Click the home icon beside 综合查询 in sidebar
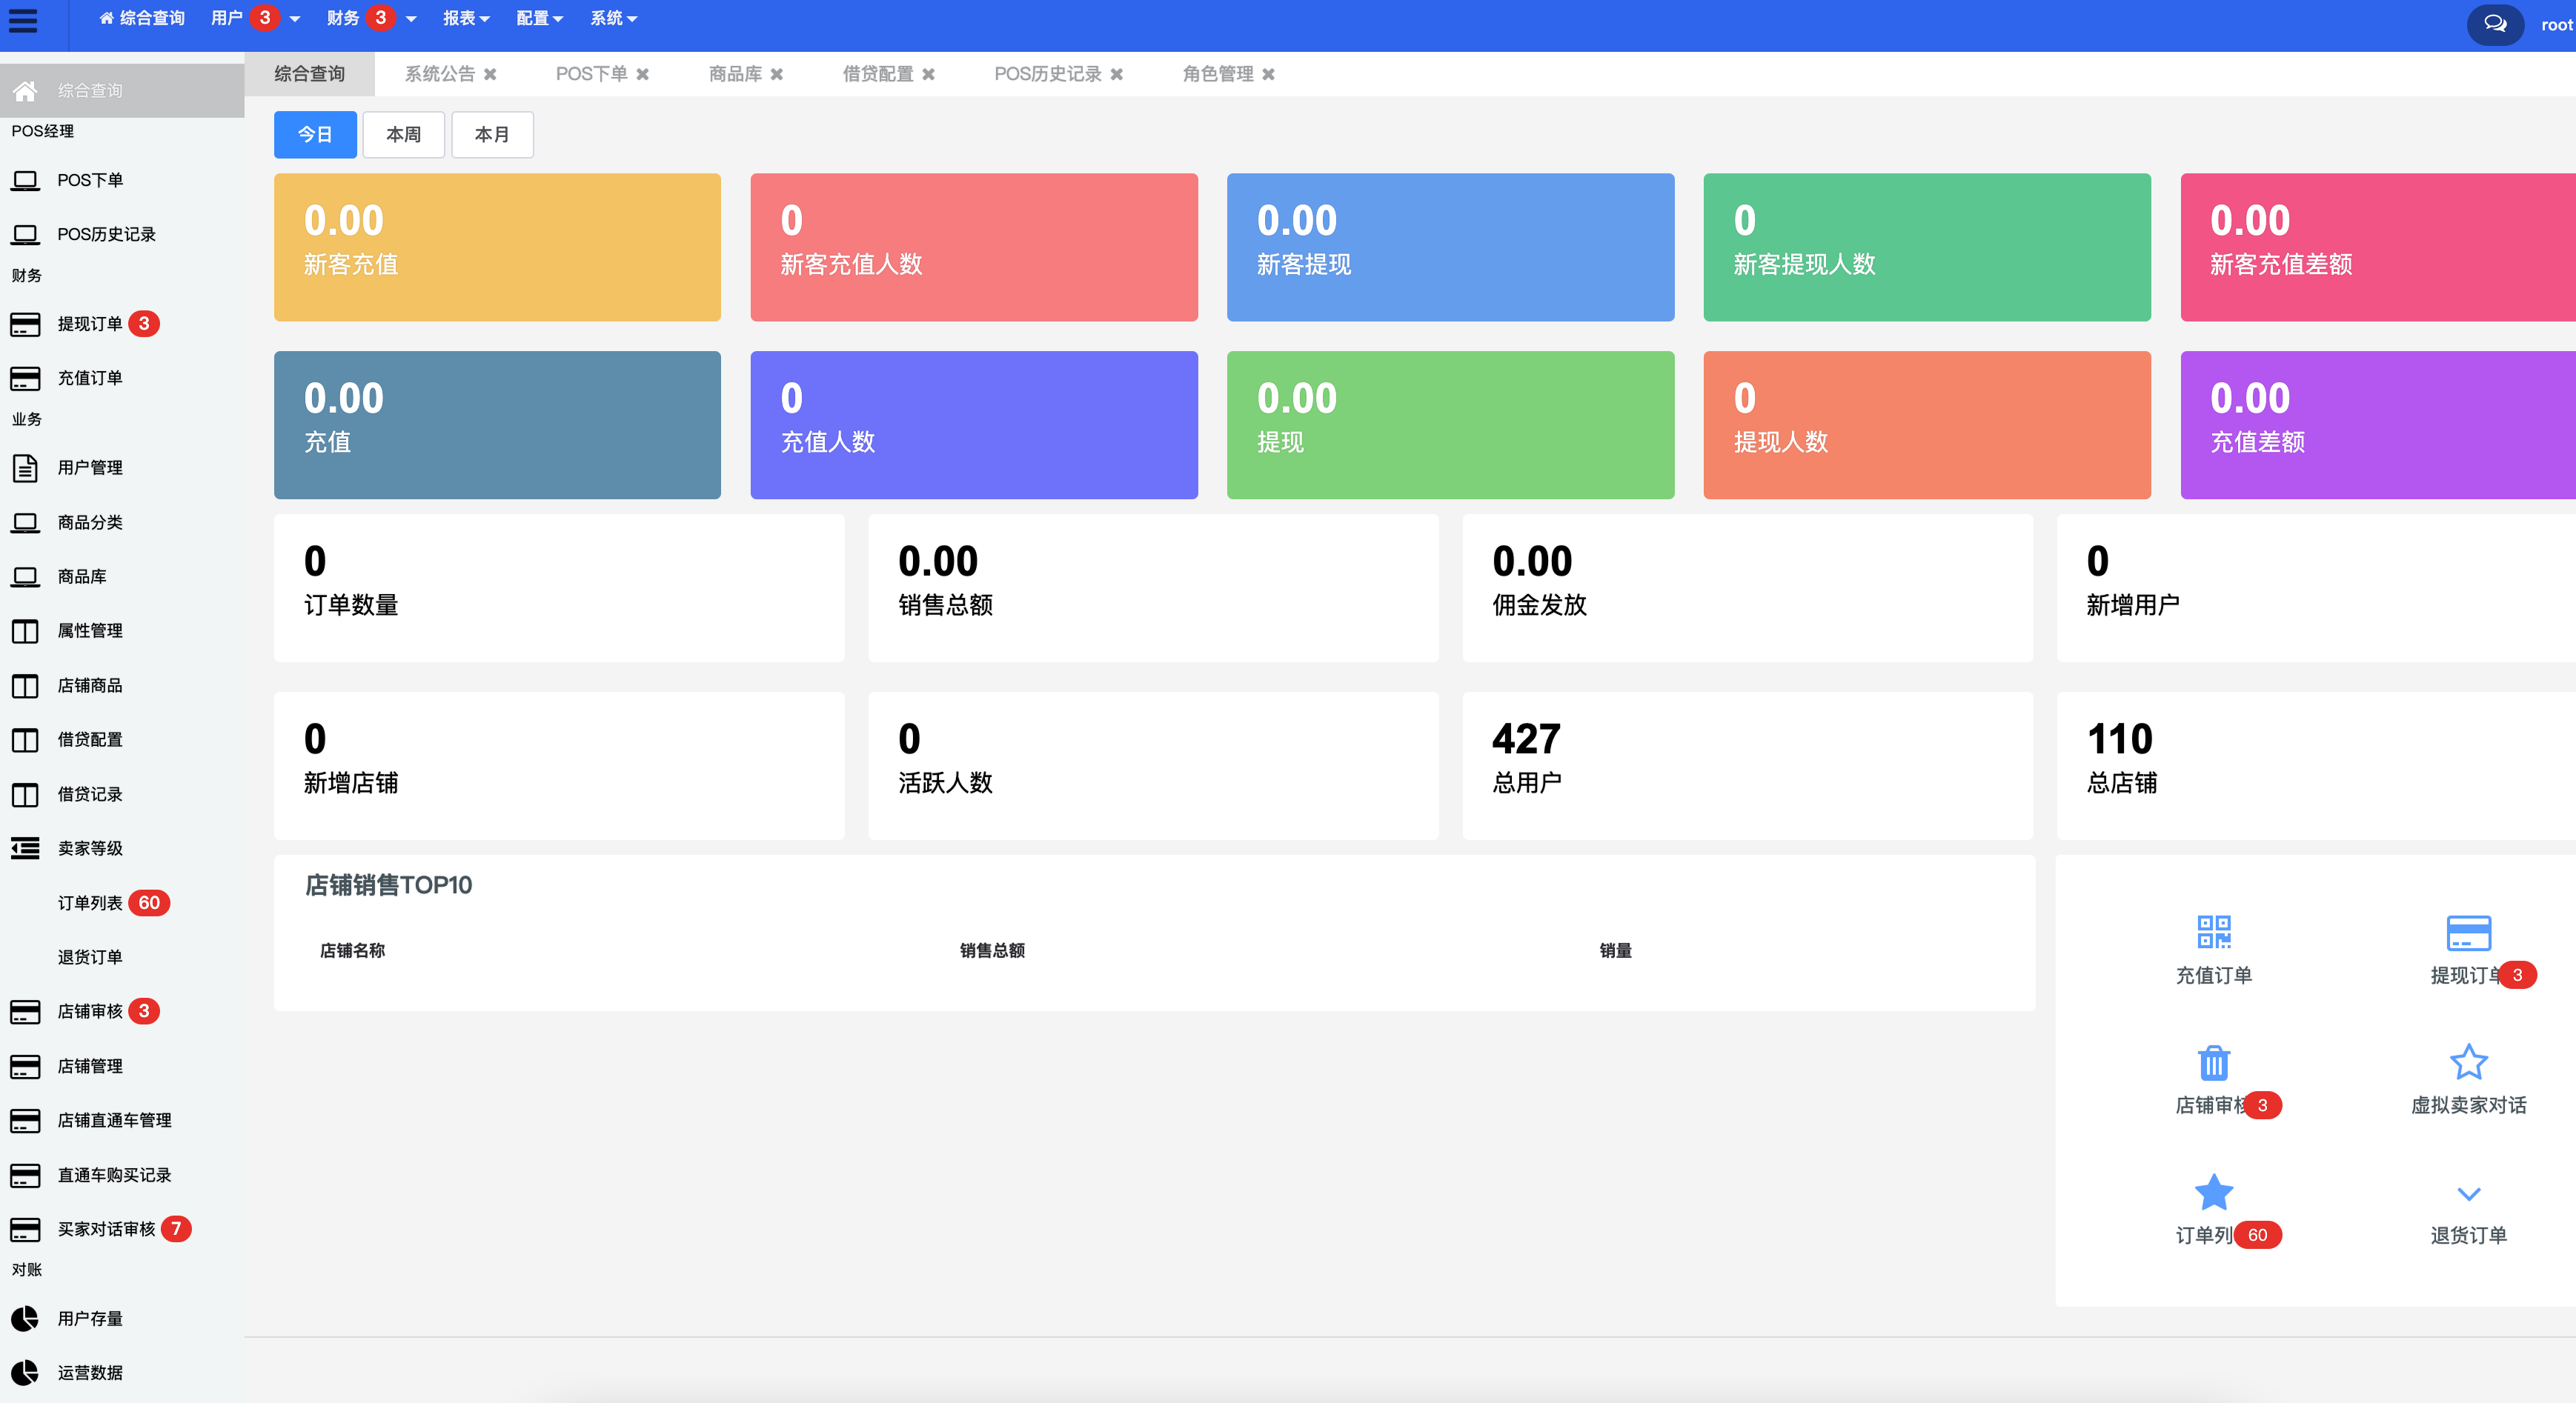The width and height of the screenshot is (2576, 1403). pyautogui.click(x=25, y=91)
